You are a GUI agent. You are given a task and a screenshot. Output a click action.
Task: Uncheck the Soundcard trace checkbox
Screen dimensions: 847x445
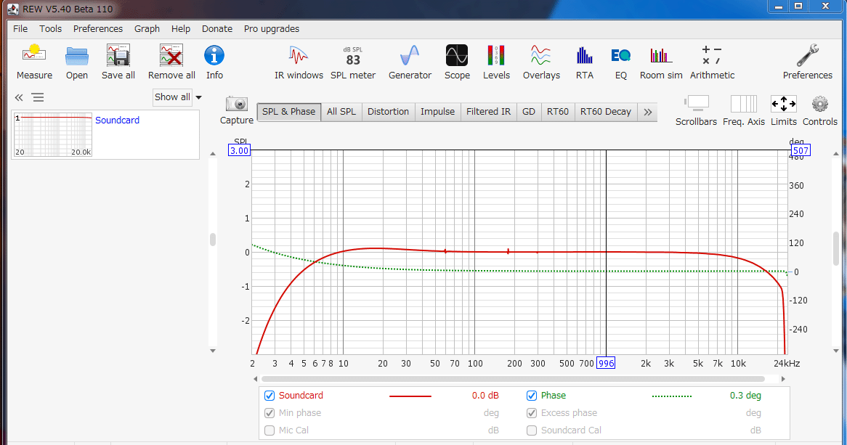coord(269,396)
